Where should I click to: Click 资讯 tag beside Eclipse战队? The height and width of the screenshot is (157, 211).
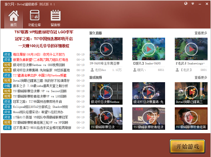point(7,107)
